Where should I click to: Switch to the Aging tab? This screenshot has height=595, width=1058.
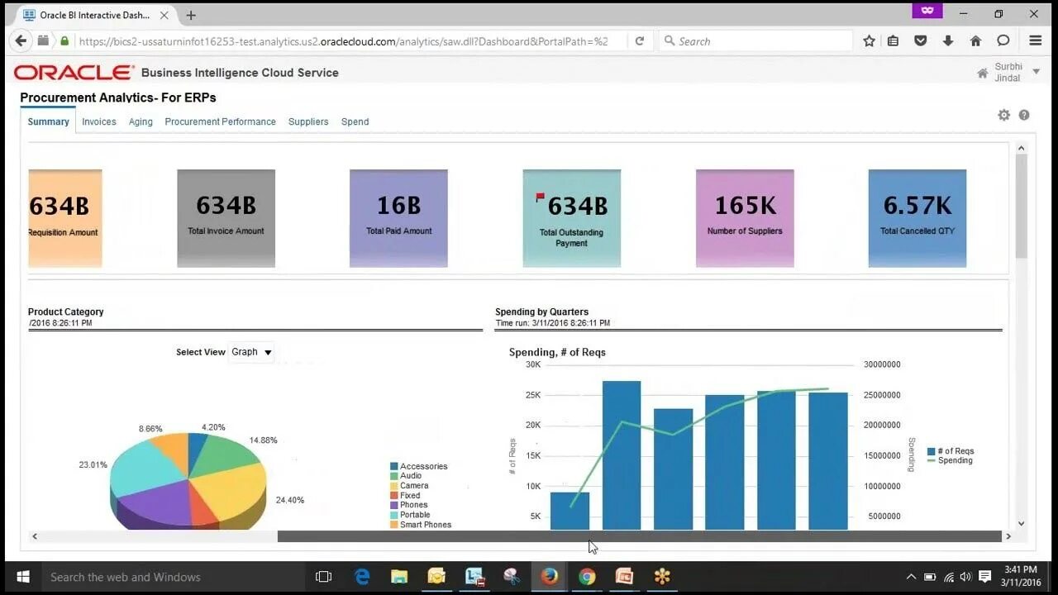[x=141, y=121]
